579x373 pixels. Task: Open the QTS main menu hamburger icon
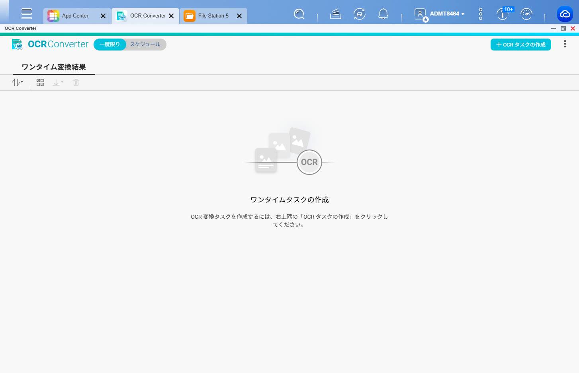[27, 14]
